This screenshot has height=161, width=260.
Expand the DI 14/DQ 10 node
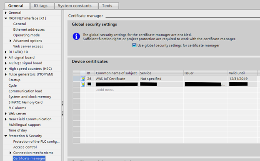click(6, 52)
